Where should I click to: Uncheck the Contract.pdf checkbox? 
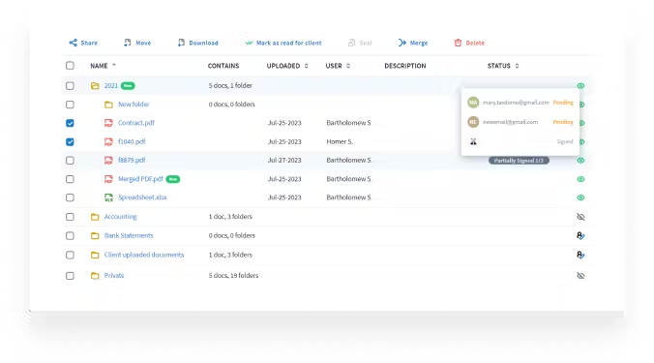click(x=70, y=123)
